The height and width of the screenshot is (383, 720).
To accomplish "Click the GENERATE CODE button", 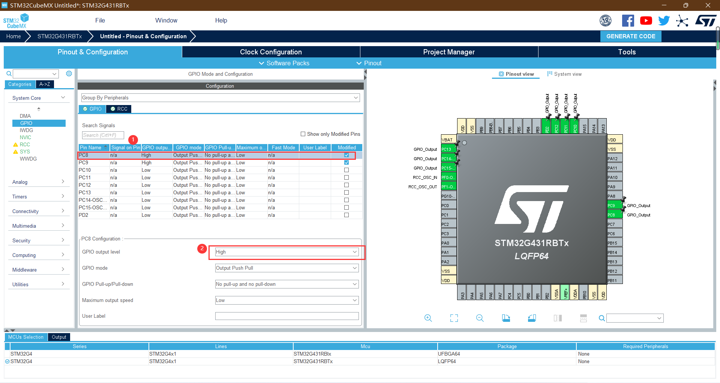I will pyautogui.click(x=630, y=36).
